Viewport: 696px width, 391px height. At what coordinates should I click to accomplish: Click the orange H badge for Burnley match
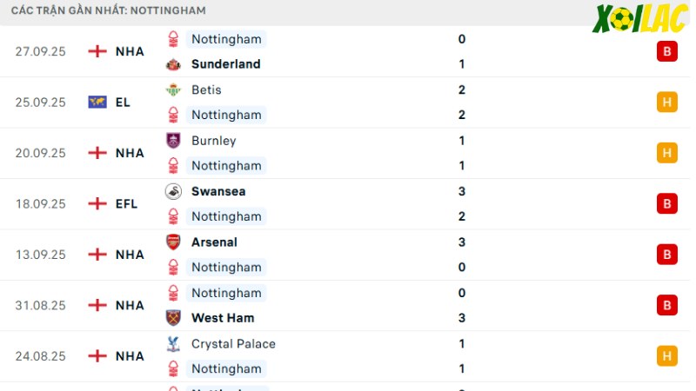tap(666, 153)
